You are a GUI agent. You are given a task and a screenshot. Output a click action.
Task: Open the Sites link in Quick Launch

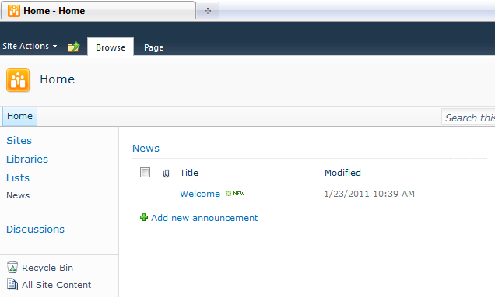point(19,140)
